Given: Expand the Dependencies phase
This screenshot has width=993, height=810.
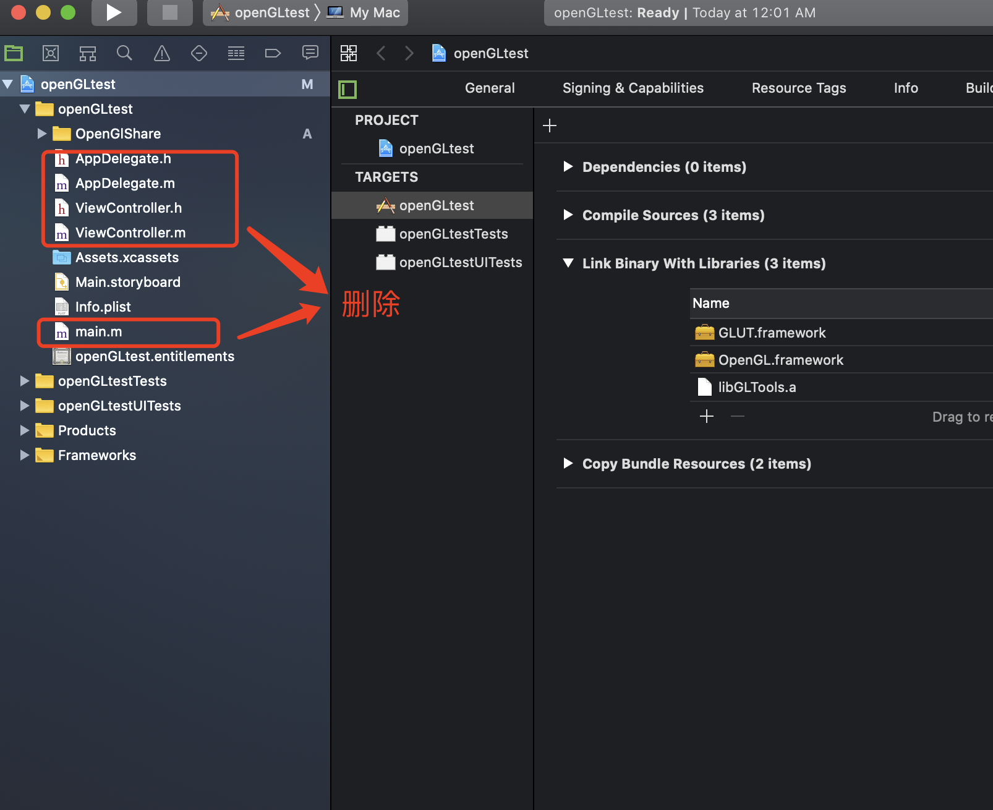Looking at the screenshot, I should [568, 166].
